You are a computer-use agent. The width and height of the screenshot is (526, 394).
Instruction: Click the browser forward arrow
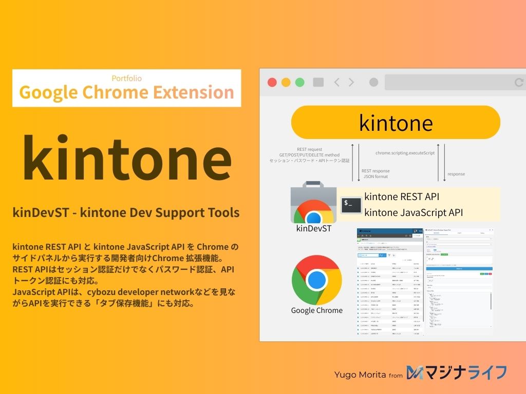[x=351, y=82]
